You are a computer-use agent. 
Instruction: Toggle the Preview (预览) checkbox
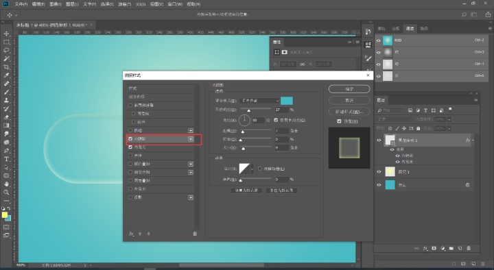click(x=339, y=121)
